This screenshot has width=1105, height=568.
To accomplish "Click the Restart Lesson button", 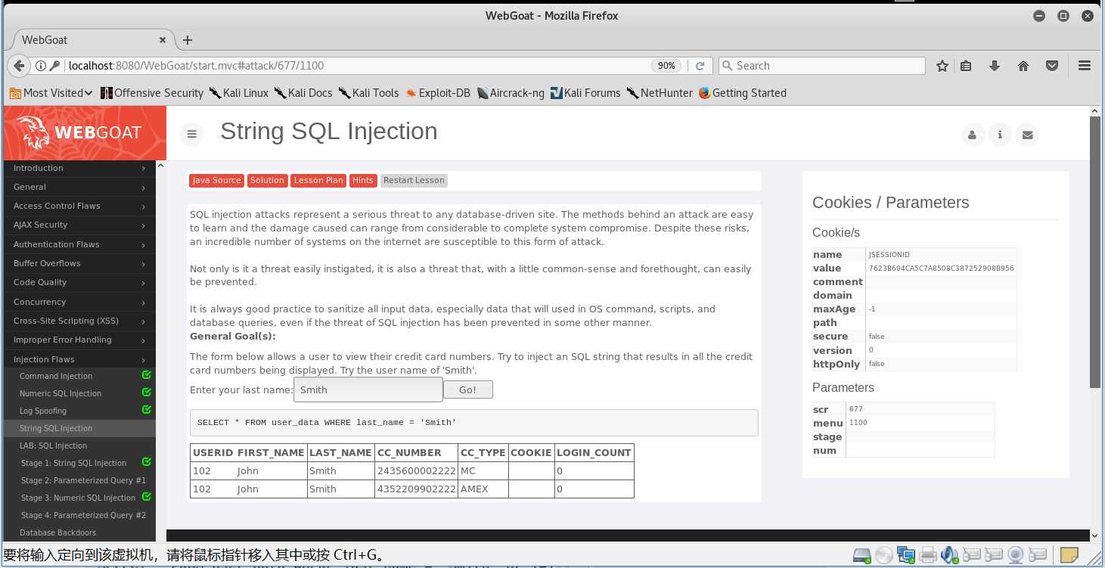I will (x=414, y=180).
